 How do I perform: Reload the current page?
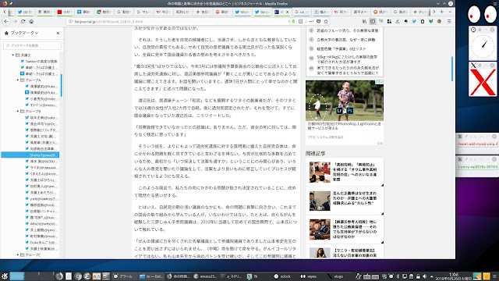(x=23, y=21)
